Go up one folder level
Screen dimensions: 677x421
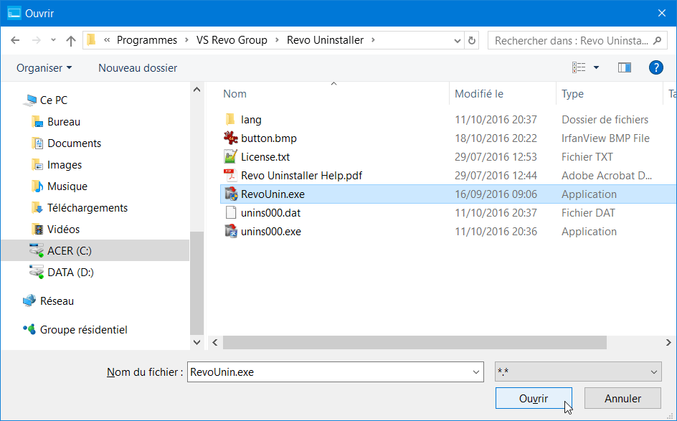point(71,41)
